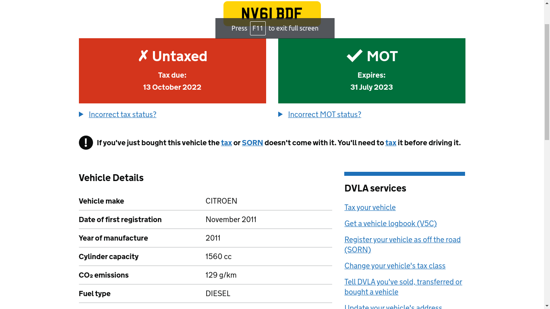Screen dimensions: 550x309
Task: Click the green MOT status panel
Action: point(372,71)
